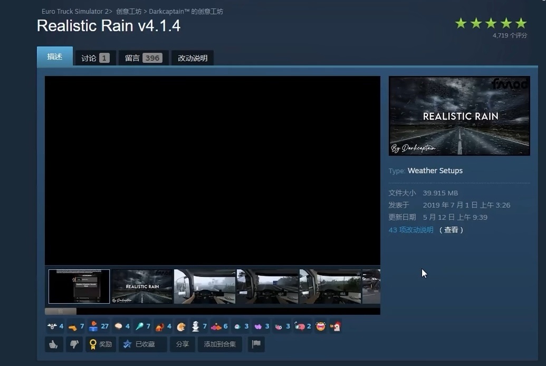
Task: Give a thumbs down rating
Action: (74, 344)
